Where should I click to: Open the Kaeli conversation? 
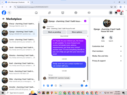[x=19, y=65]
